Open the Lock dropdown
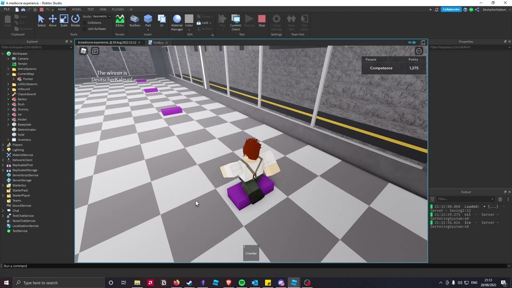 204,23
